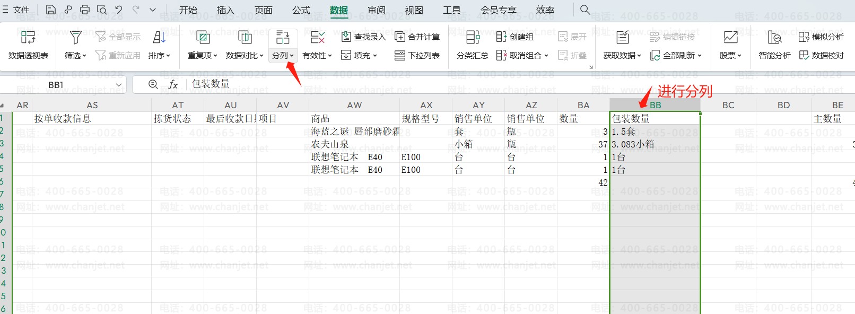This screenshot has height=314, width=855.
Task: Select column header BC
Action: coord(728,105)
